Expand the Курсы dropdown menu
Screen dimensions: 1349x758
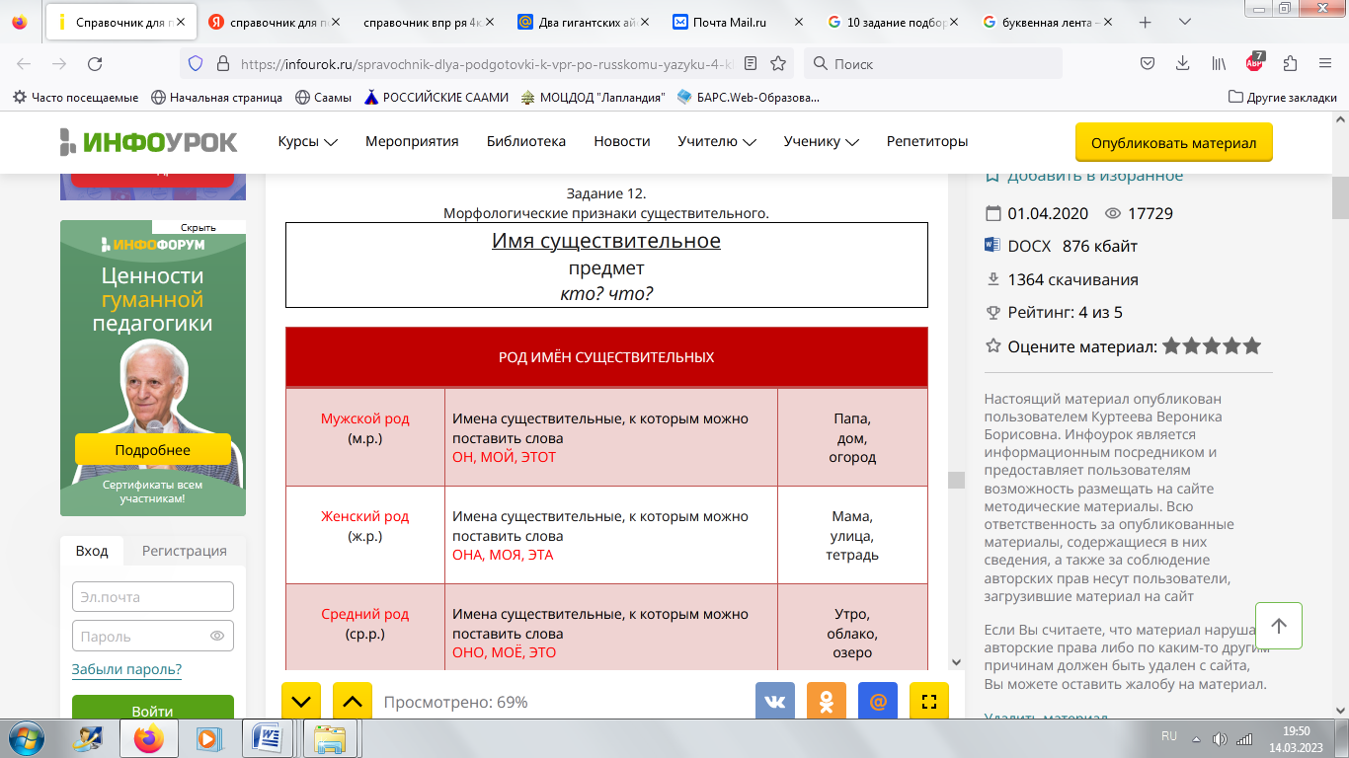point(307,141)
